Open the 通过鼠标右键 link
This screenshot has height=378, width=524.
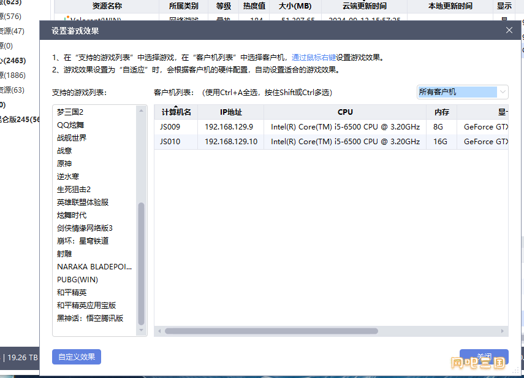[313, 58]
